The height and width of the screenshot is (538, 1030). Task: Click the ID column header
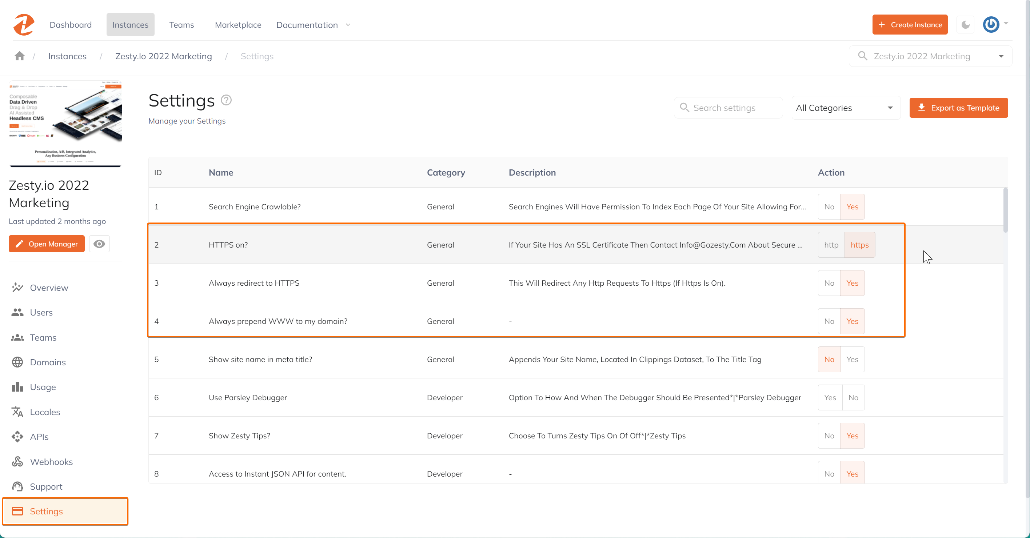point(158,172)
